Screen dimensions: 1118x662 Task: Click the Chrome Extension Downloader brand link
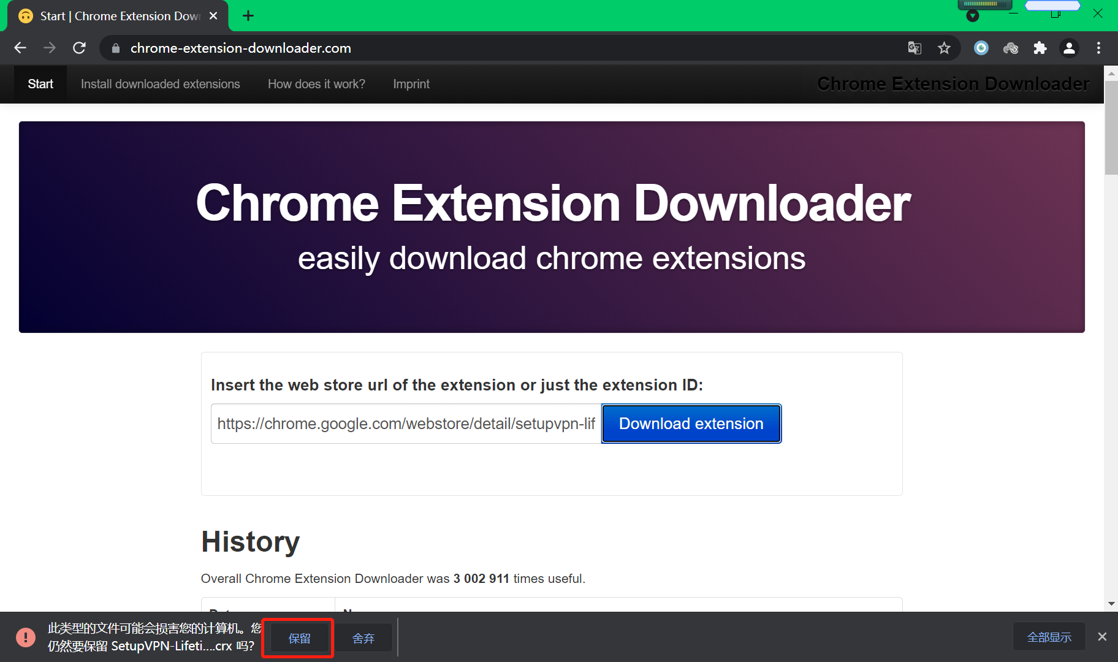[x=953, y=84]
